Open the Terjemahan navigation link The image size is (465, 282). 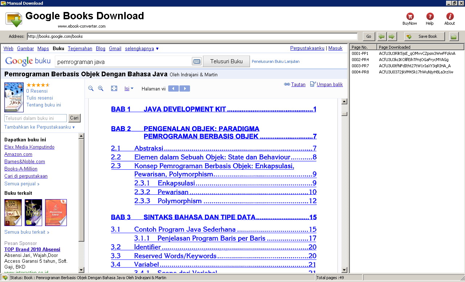tap(80, 48)
